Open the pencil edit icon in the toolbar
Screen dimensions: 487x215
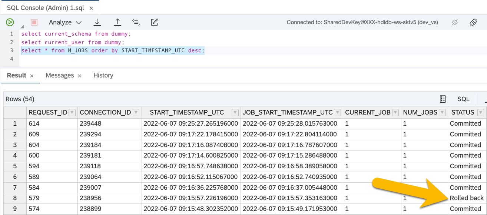[155, 22]
